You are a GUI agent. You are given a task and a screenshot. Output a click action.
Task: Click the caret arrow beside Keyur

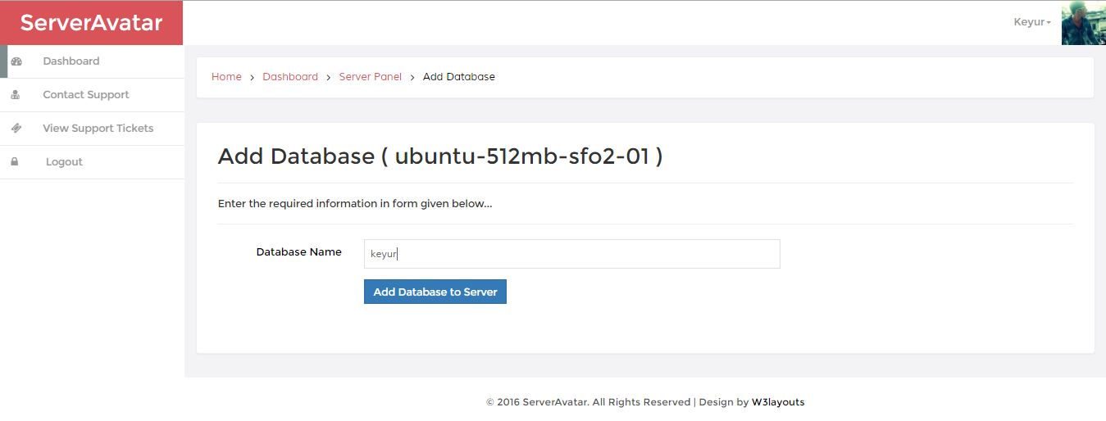[1049, 23]
